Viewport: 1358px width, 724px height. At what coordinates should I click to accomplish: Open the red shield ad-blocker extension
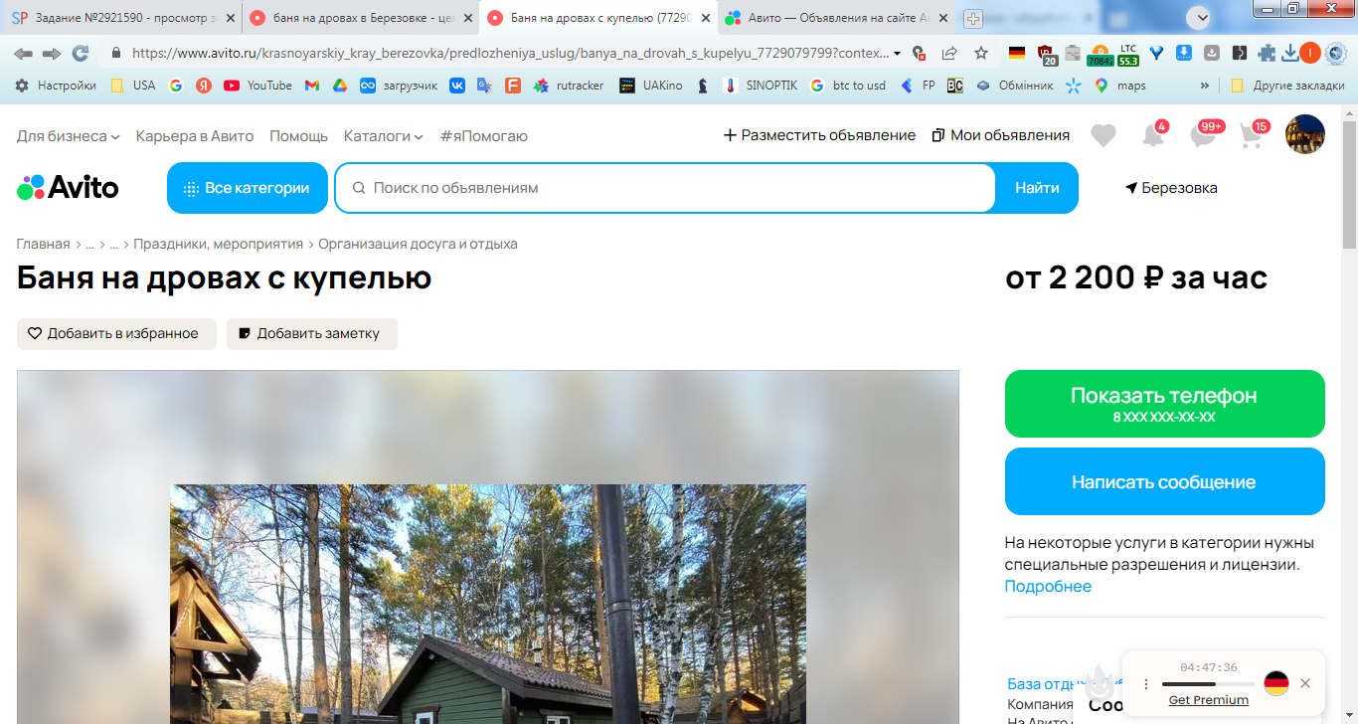pos(1046,54)
